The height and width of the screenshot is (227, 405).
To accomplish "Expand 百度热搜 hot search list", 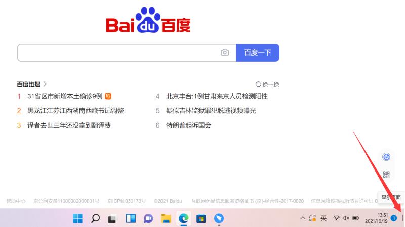I will pyautogui.click(x=32, y=84).
